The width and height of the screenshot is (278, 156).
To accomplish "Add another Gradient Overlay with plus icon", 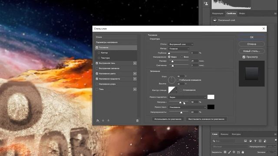I will coord(135,79).
